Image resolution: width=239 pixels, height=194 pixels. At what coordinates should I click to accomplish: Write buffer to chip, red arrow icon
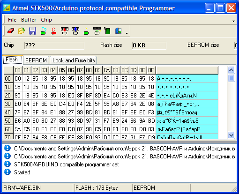click(65, 31)
